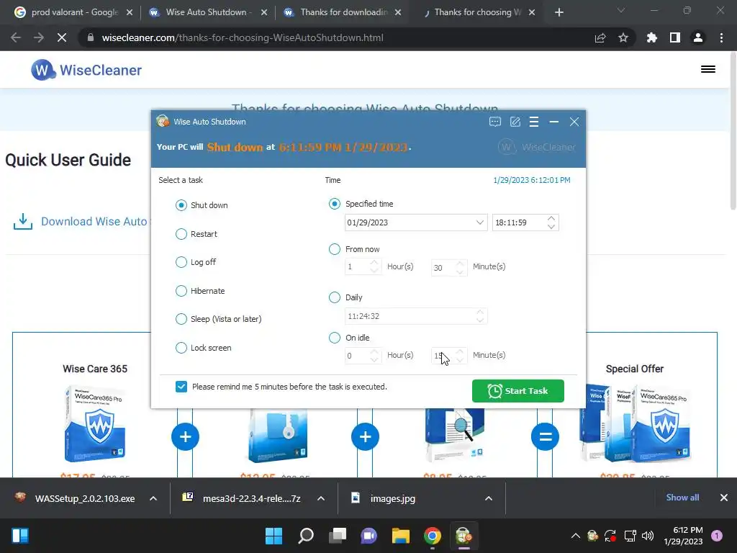Screen dimensions: 737x553
Task: Open Windows Start menu
Action: point(273,536)
